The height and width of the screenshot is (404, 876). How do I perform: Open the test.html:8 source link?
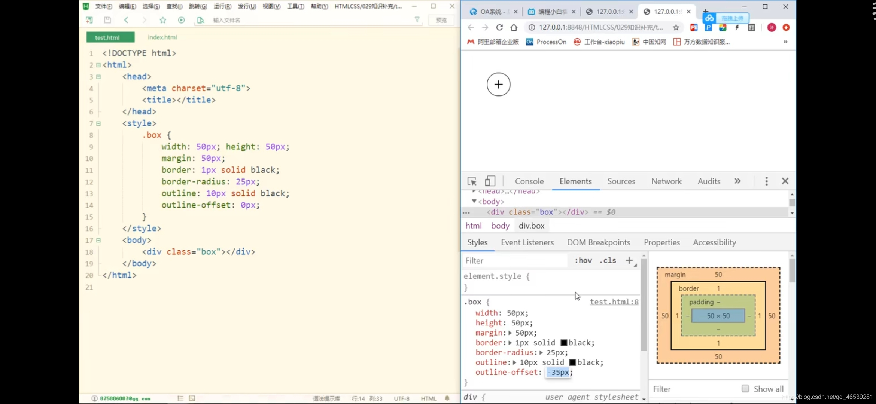click(x=614, y=302)
